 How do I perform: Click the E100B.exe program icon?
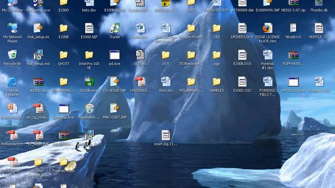click(89, 82)
